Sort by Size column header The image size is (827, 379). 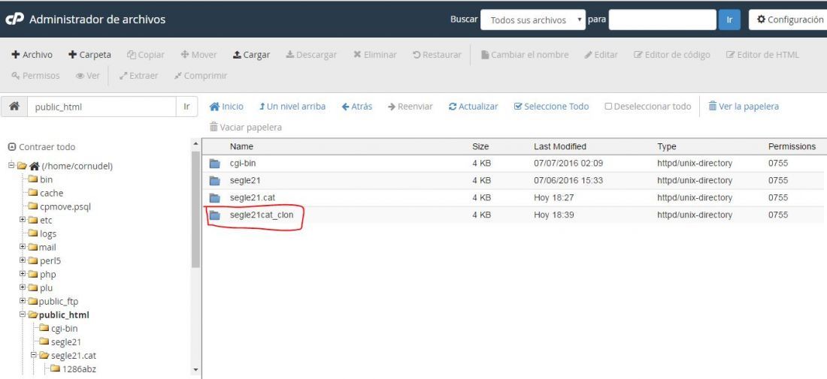tap(480, 146)
